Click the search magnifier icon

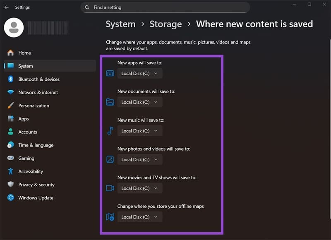point(87,7)
